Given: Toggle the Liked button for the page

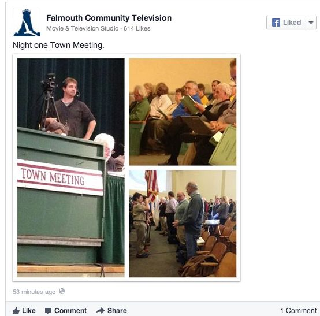Looking at the screenshot, I should 286,23.
